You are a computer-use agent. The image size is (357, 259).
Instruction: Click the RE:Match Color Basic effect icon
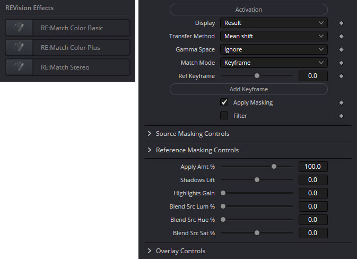(19, 28)
